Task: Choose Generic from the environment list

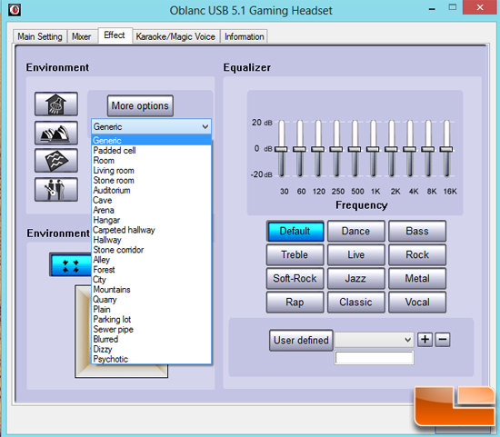Action: [151, 140]
